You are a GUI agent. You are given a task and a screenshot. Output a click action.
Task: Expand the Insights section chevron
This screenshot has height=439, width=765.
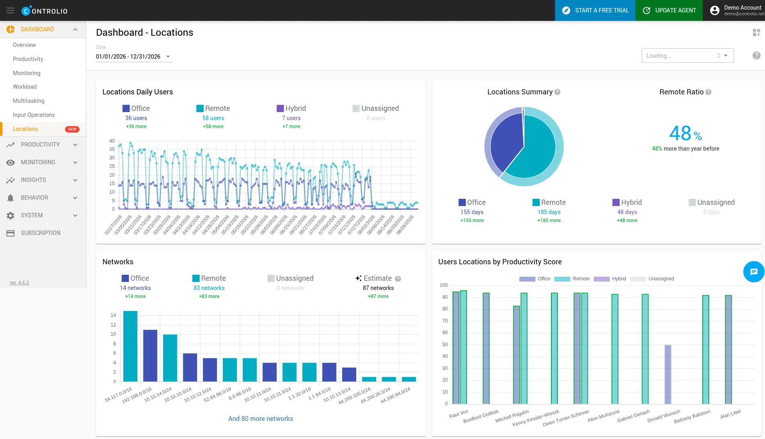click(75, 180)
